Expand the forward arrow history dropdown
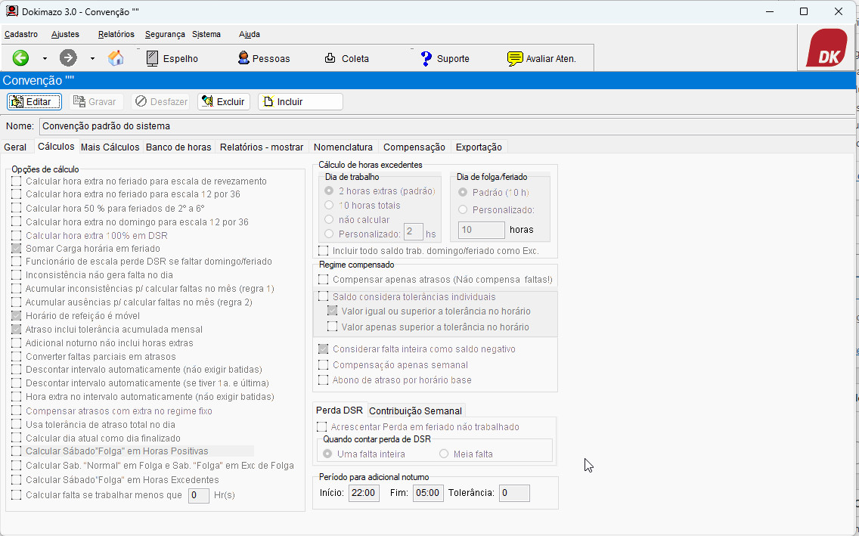This screenshot has width=859, height=536. pyautogui.click(x=92, y=58)
